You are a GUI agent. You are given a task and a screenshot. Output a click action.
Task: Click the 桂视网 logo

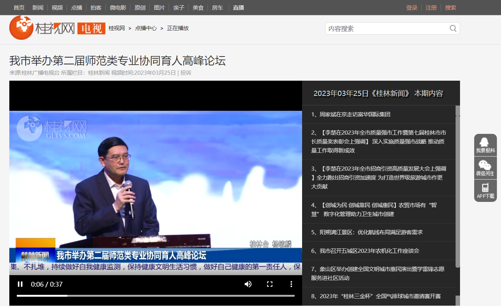[x=42, y=28]
